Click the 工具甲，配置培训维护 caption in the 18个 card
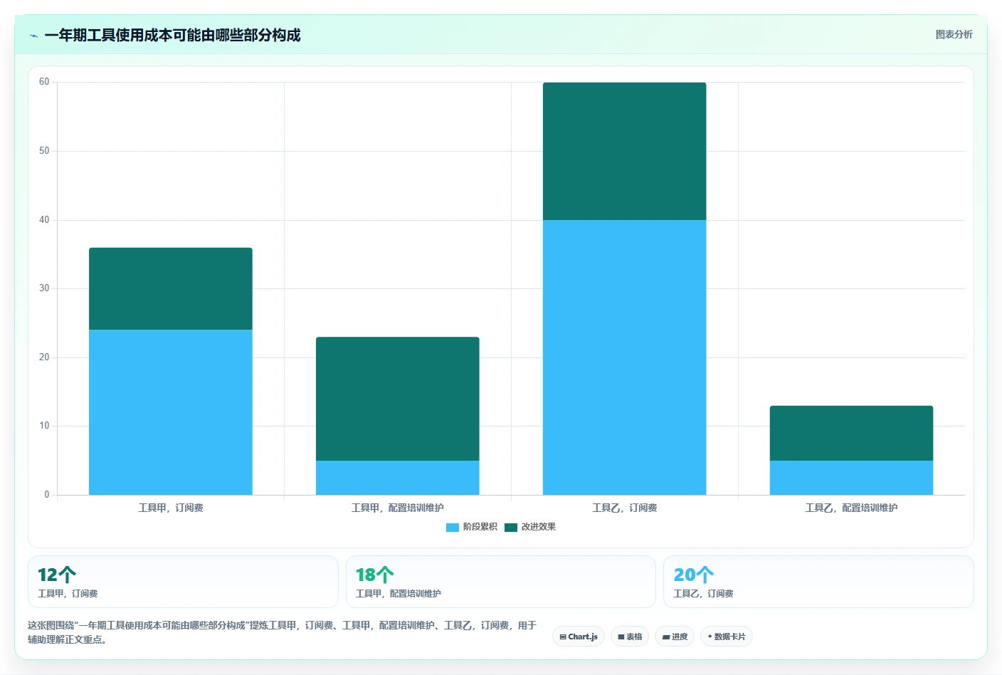The height and width of the screenshot is (675, 1002). tap(399, 594)
